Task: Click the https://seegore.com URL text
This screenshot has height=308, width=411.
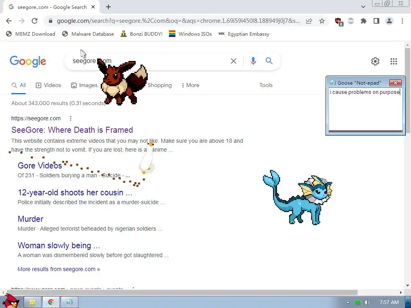Action: pos(36,118)
